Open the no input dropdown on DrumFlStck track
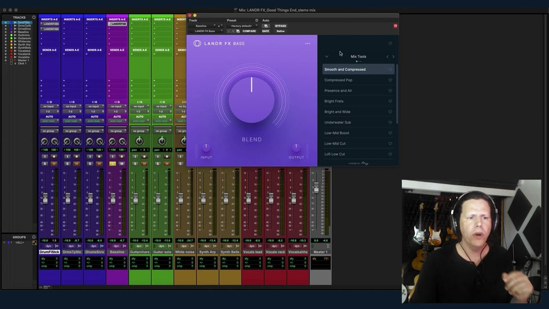The width and height of the screenshot is (549, 309). click(49, 106)
